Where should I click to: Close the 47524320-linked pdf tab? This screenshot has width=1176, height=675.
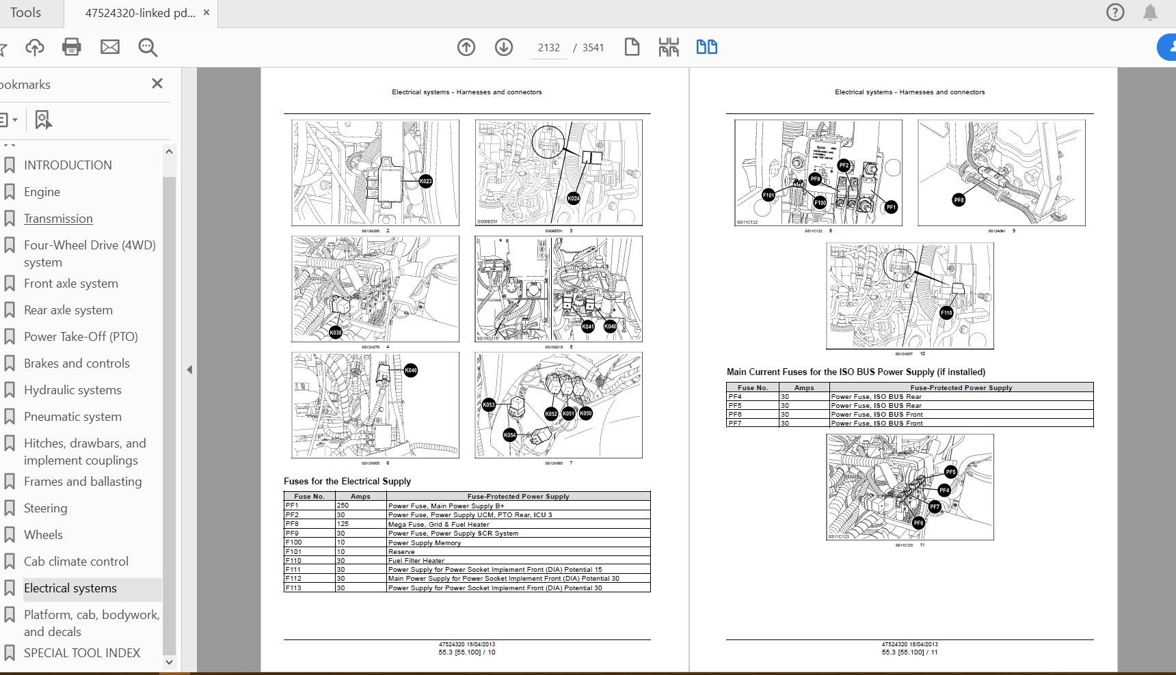(206, 12)
